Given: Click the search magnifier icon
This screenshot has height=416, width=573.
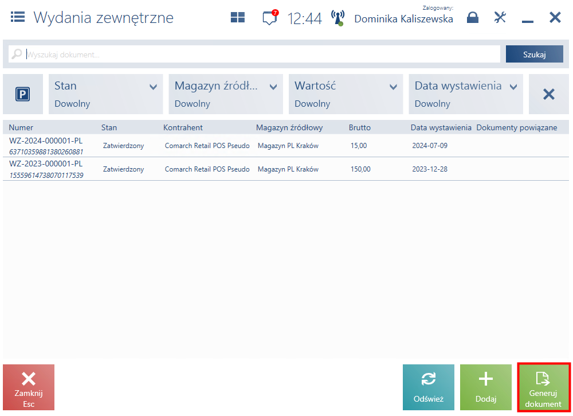Looking at the screenshot, I should [x=17, y=54].
